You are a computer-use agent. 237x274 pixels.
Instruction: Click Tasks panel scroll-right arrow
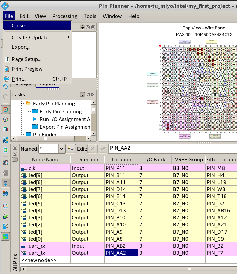(x=89, y=139)
